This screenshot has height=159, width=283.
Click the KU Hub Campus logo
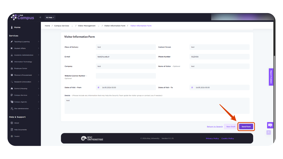point(22,17)
